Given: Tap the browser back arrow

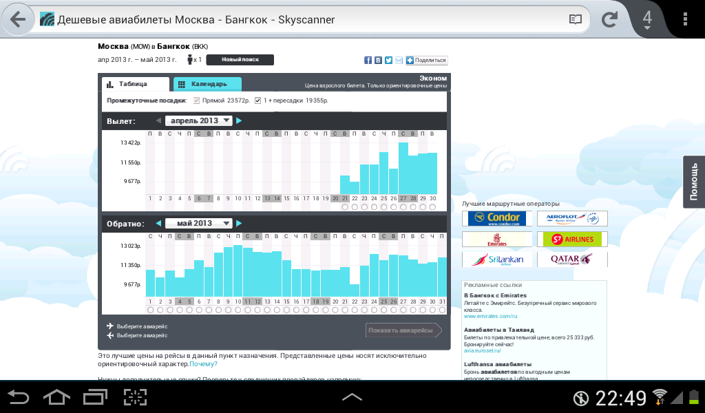Looking at the screenshot, I should click(17, 19).
